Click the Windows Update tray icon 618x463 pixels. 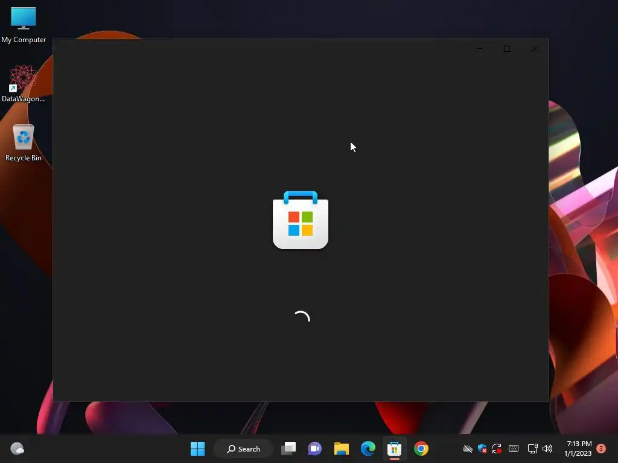(x=497, y=449)
